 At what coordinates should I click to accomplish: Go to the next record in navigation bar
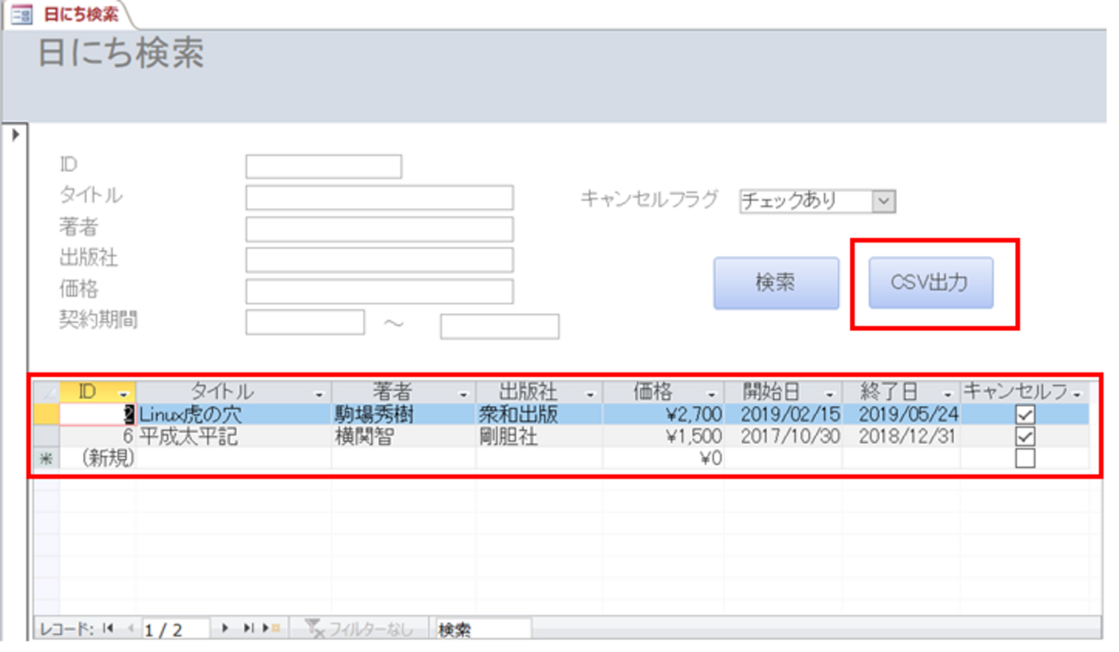(225, 629)
